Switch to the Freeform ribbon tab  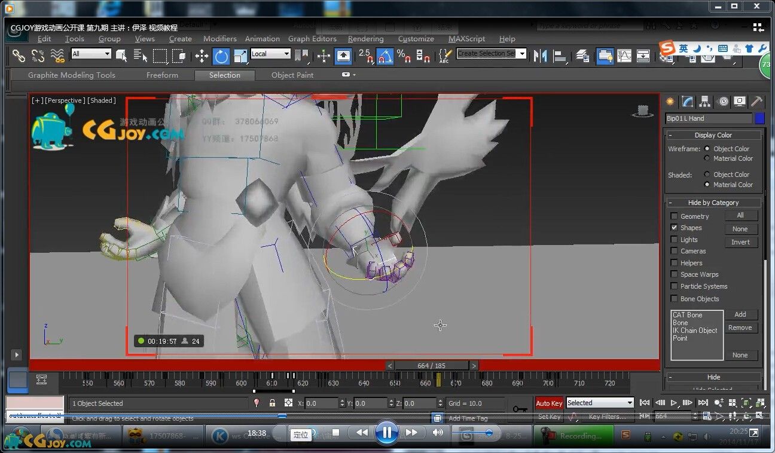tap(162, 75)
